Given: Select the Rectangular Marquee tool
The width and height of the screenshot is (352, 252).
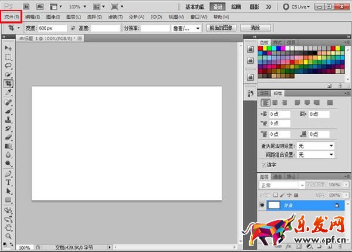Looking at the screenshot, I should pos(8,57).
